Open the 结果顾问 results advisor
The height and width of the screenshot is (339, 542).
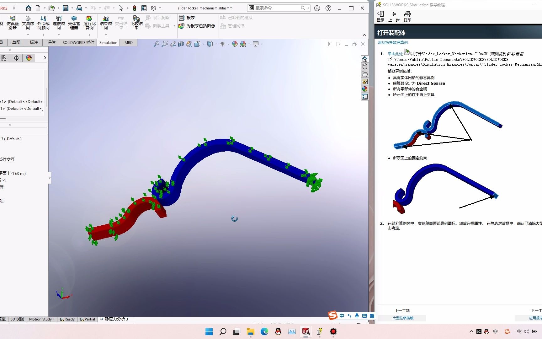pyautogui.click(x=106, y=23)
